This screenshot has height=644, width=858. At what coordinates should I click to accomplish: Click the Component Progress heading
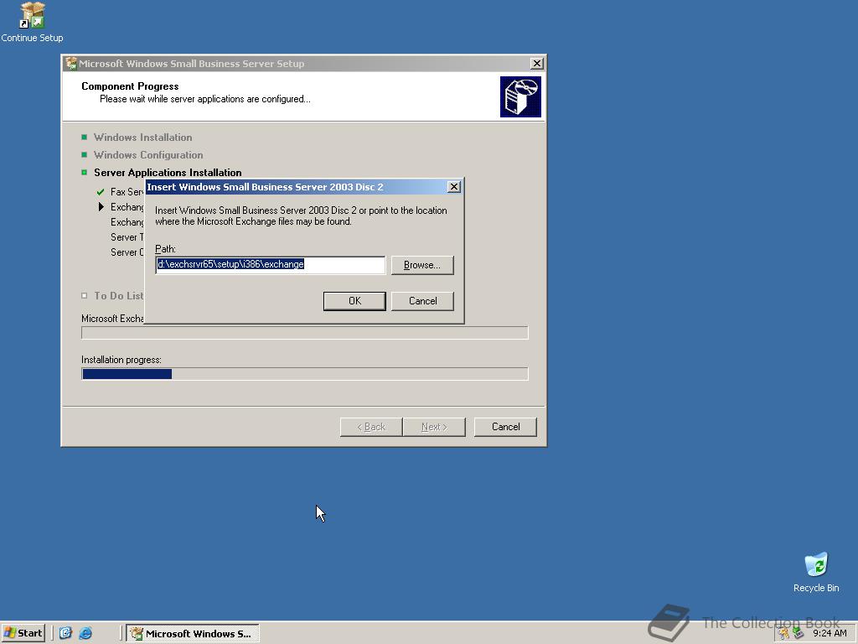pos(130,86)
